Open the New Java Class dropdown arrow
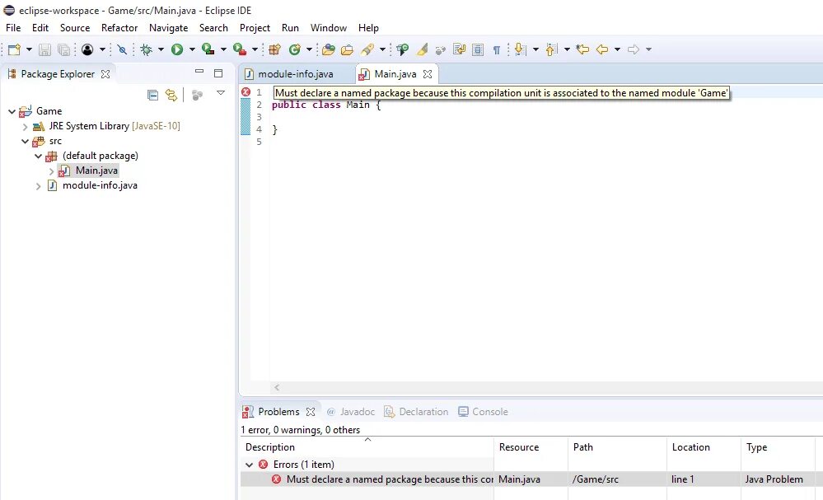Viewport: 823px width, 500px height. pyautogui.click(x=309, y=49)
